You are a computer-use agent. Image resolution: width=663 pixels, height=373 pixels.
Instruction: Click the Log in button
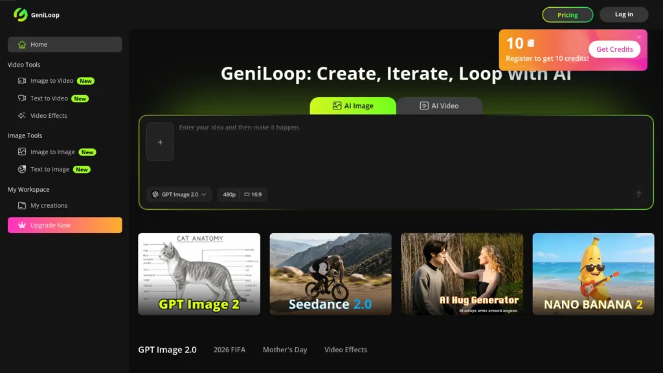point(624,14)
